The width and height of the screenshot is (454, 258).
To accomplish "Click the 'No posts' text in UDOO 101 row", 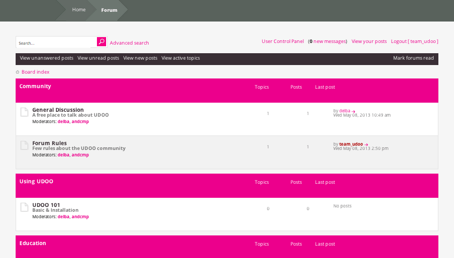I will [342, 206].
